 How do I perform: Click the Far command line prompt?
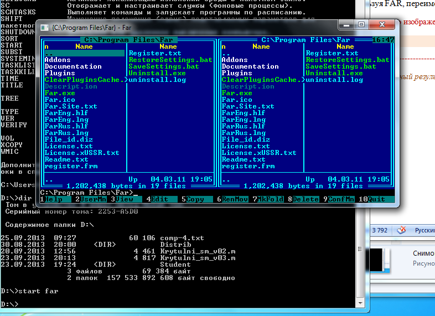tap(86, 193)
